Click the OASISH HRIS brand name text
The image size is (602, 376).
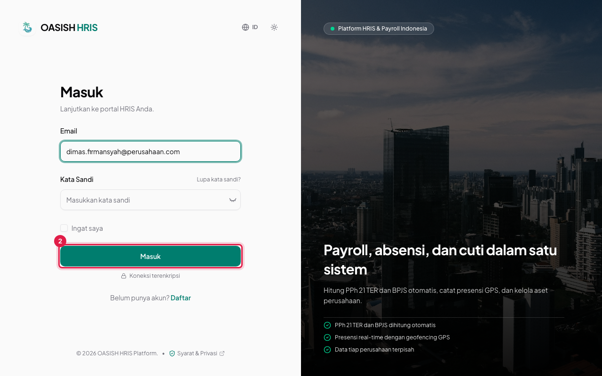click(x=69, y=28)
